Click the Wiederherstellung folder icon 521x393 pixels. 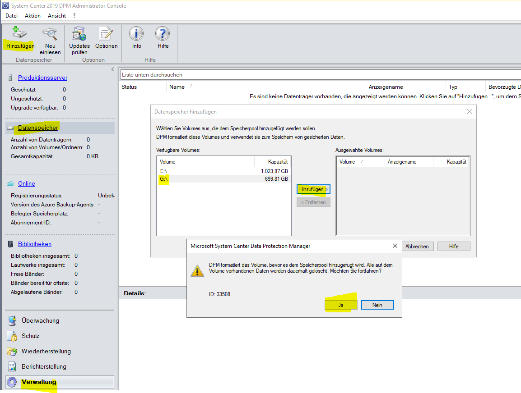pos(12,351)
